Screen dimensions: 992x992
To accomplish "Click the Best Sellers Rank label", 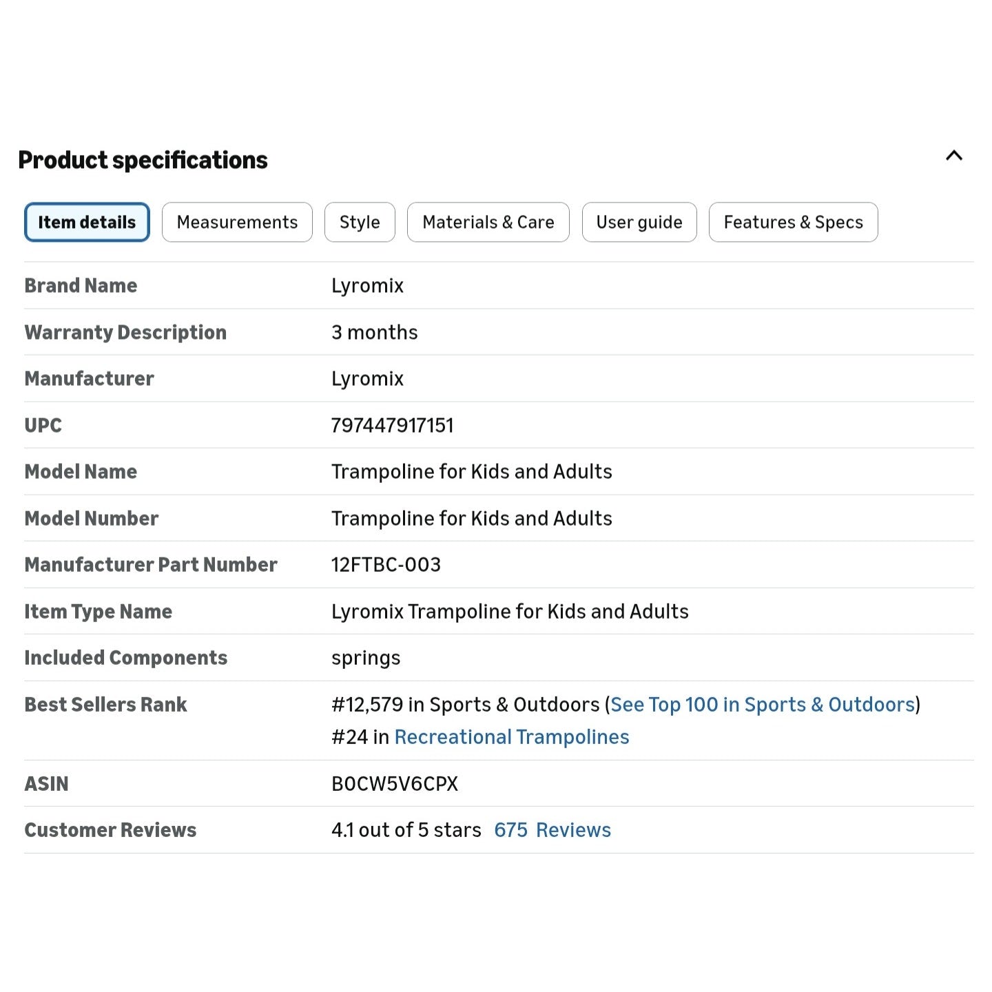I will click(x=106, y=704).
